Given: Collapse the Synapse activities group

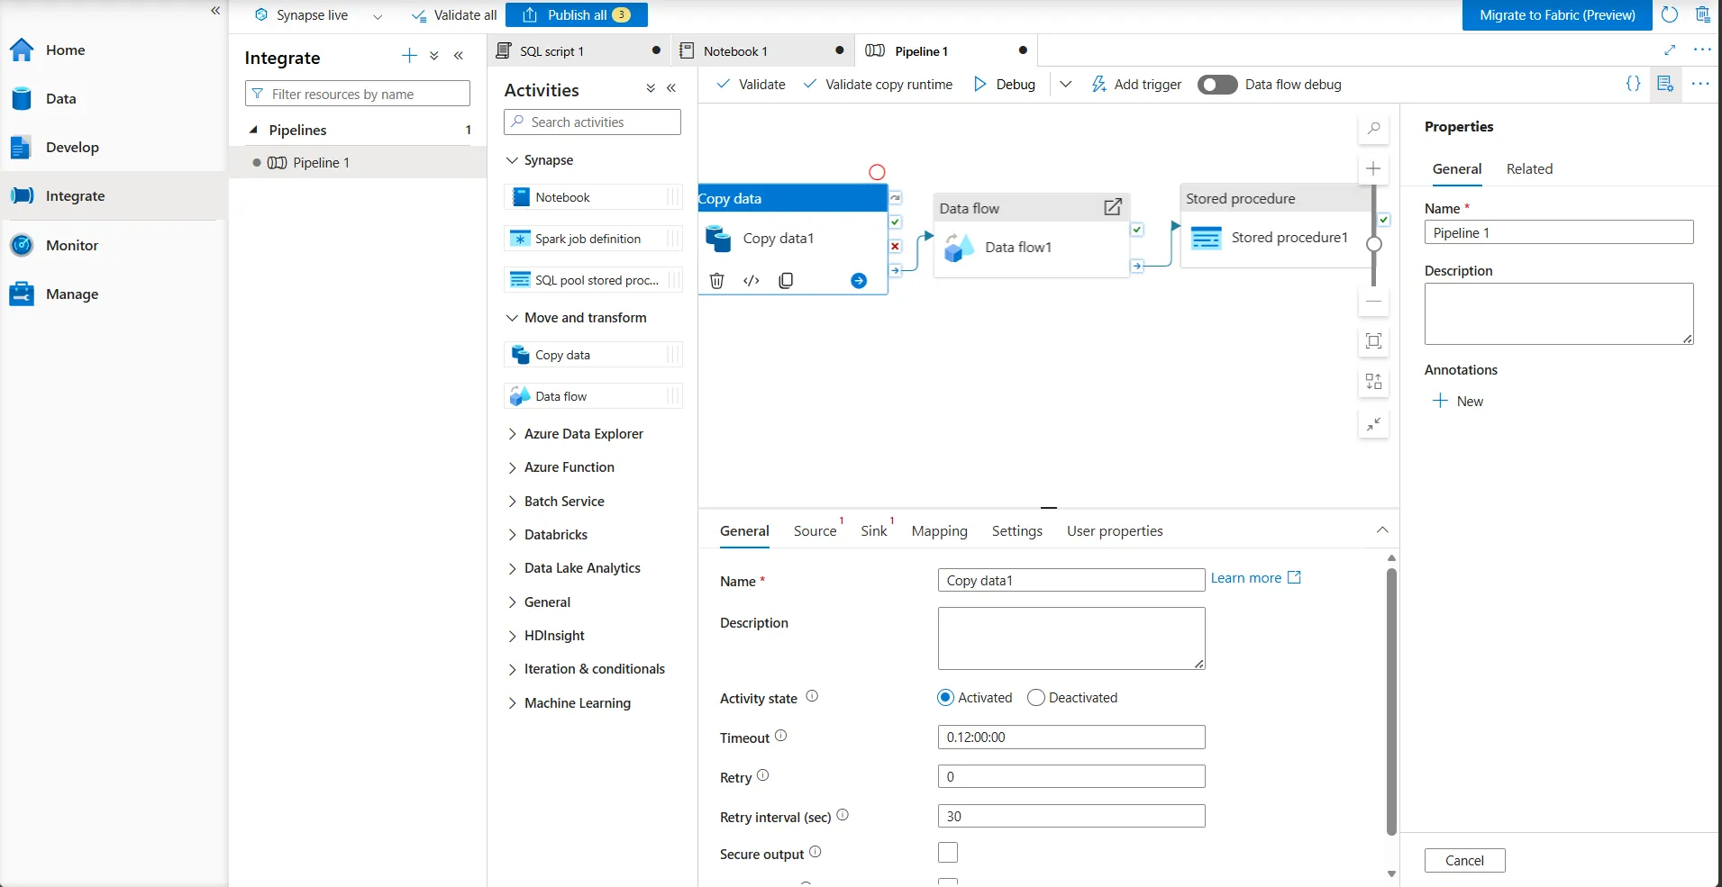Looking at the screenshot, I should pyautogui.click(x=512, y=160).
